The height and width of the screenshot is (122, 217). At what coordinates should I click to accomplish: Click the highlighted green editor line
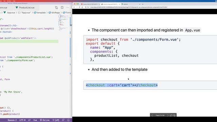pyautogui.click(x=29, y=41)
